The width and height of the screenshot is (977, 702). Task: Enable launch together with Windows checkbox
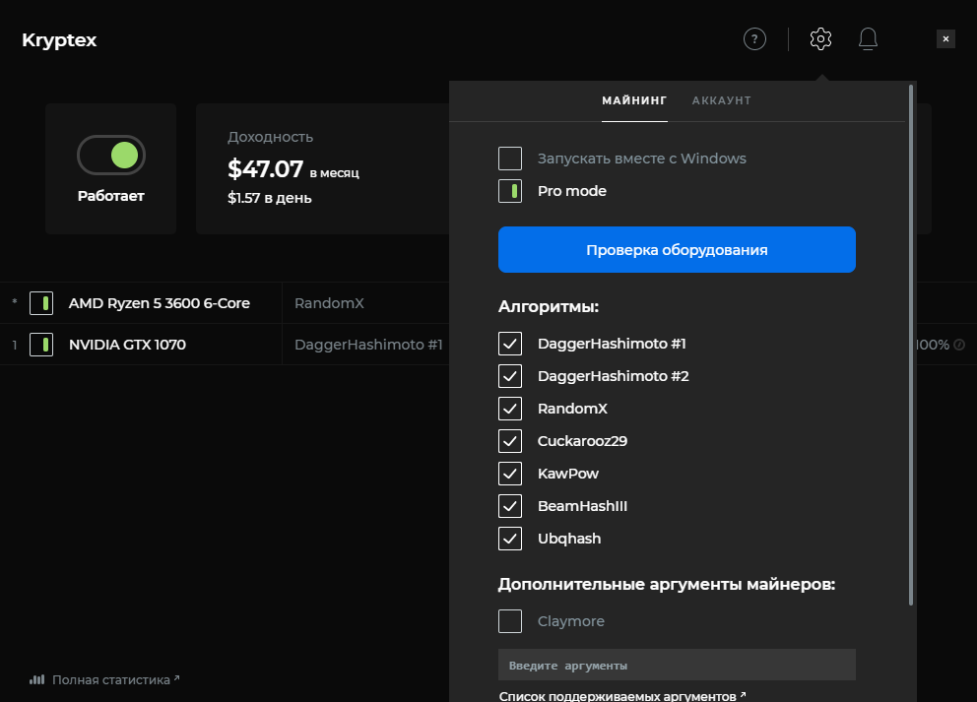(x=510, y=159)
